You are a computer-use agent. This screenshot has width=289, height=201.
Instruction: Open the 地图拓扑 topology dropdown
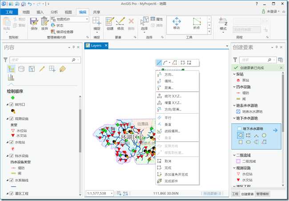[87, 19]
